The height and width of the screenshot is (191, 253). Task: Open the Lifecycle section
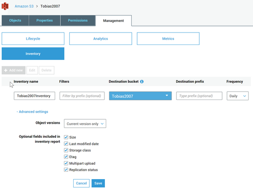coord(33,39)
